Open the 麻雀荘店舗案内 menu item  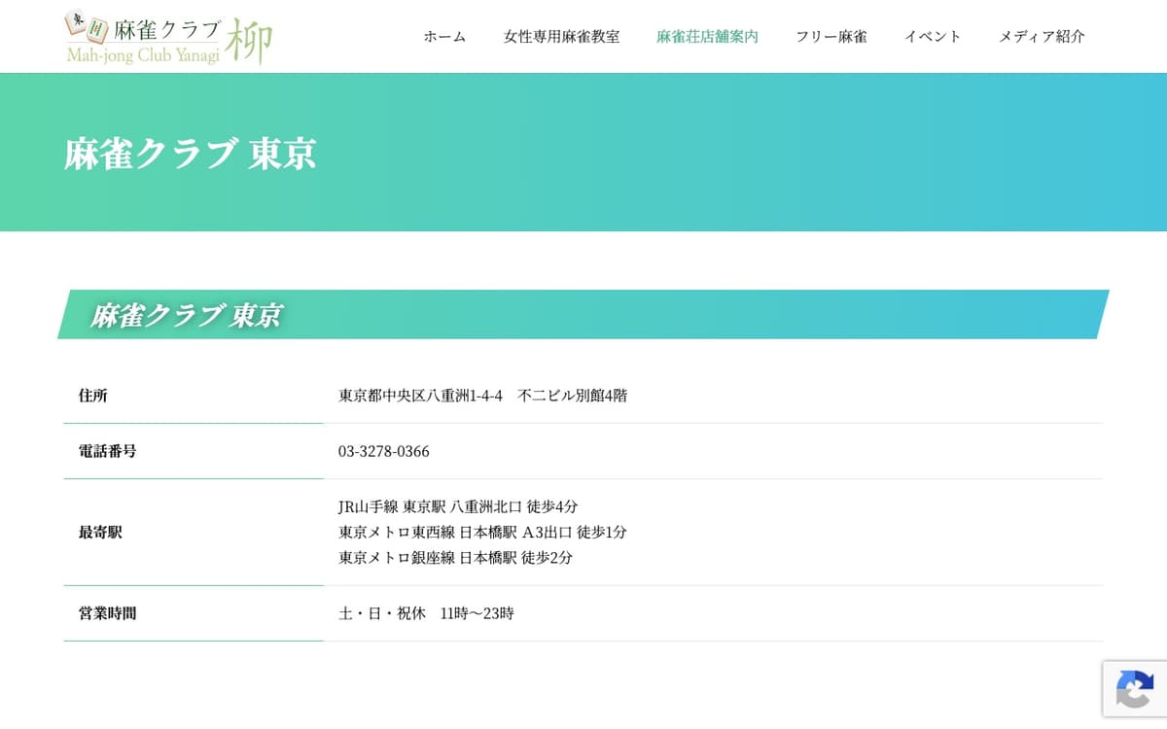[707, 37]
